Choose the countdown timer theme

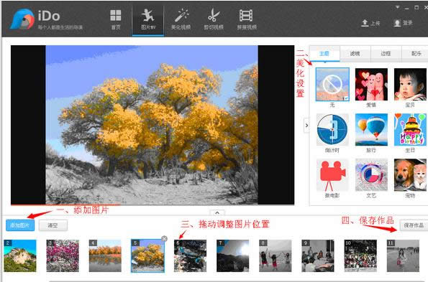point(332,130)
